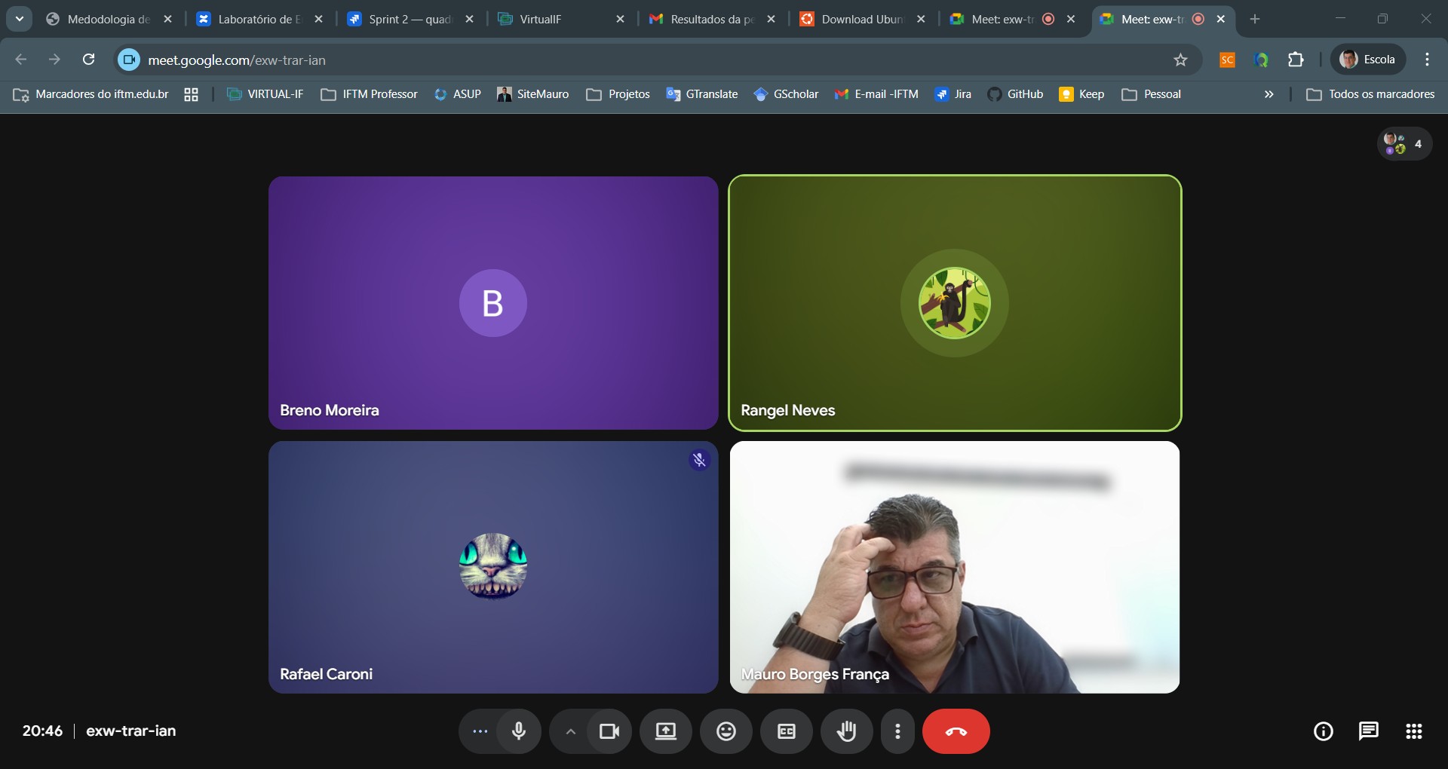Open tab search dropdown arrow

19,20
